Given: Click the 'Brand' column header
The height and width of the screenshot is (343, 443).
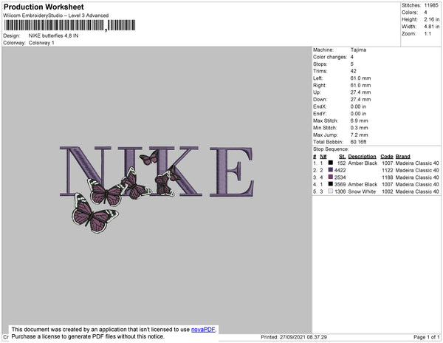Looking at the screenshot, I should point(403,157).
